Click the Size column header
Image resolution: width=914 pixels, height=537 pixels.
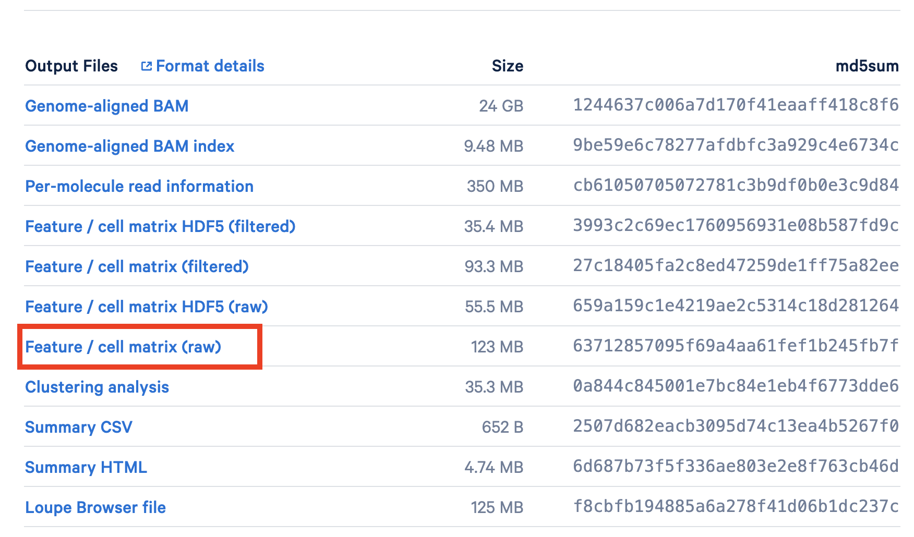click(507, 66)
